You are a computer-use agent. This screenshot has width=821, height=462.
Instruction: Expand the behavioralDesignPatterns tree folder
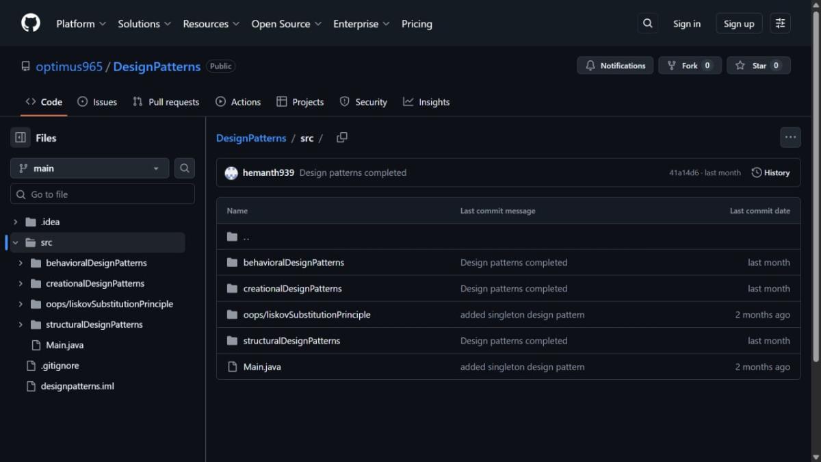pos(21,263)
